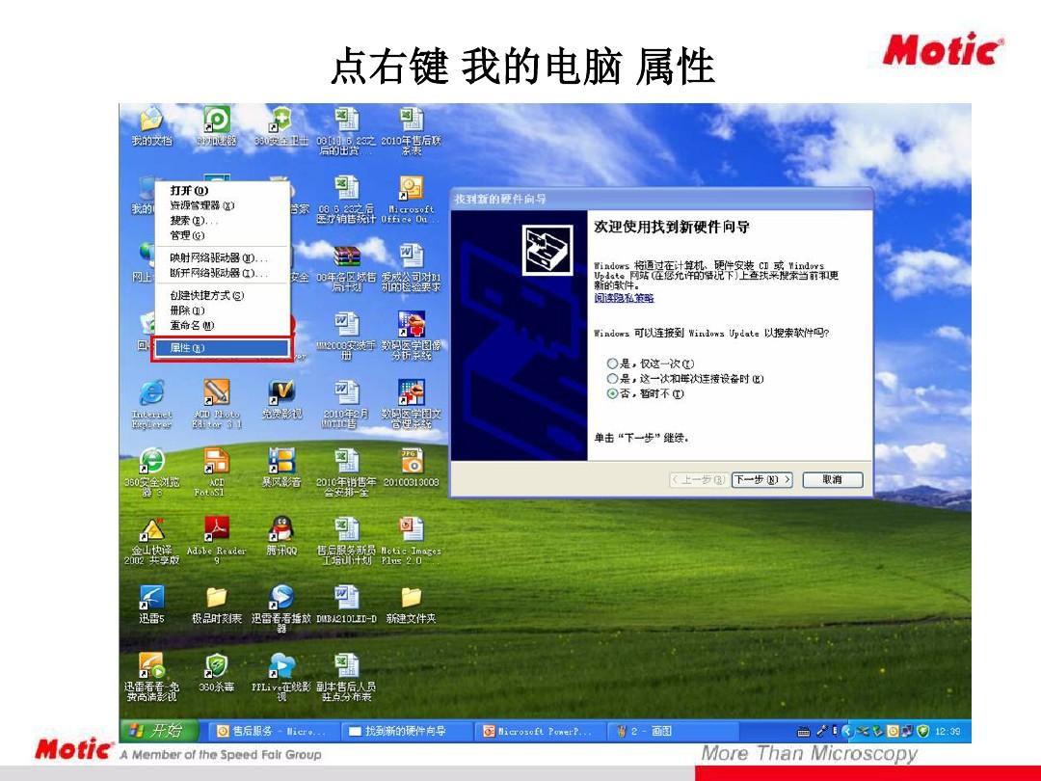The height and width of the screenshot is (781, 1041).
Task: Launch the 腾讯QQ desktop shortcut
Action: pyautogui.click(x=280, y=529)
